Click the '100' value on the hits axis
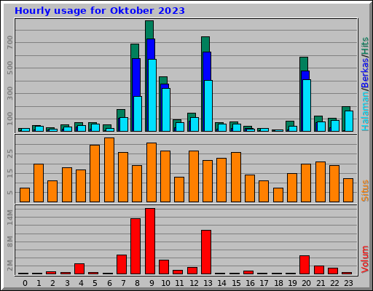The width and height of the screenshot is (373, 291). click(x=10, y=119)
